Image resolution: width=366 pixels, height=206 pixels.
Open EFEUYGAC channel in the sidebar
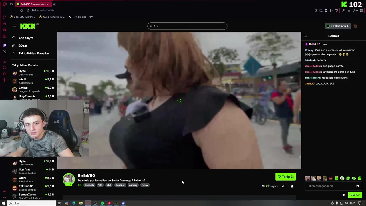(33, 188)
